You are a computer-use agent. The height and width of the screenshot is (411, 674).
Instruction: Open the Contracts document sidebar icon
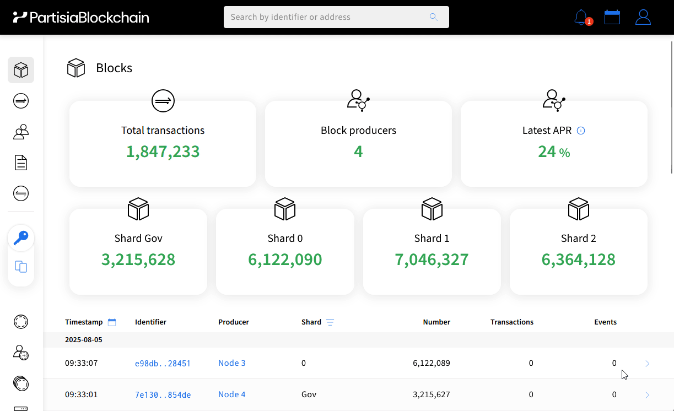tap(21, 163)
